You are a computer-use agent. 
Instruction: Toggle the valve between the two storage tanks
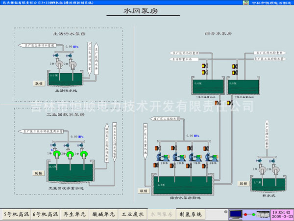(x=229, y=102)
